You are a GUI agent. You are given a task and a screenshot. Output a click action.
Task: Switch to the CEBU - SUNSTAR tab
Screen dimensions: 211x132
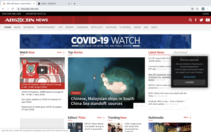pyautogui.click(x=54, y=4)
